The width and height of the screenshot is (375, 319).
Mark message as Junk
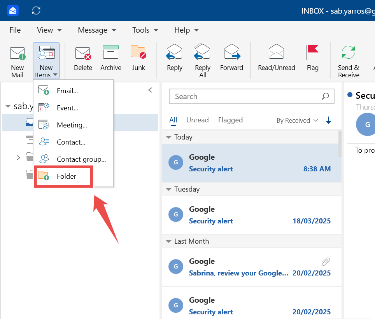tap(138, 58)
